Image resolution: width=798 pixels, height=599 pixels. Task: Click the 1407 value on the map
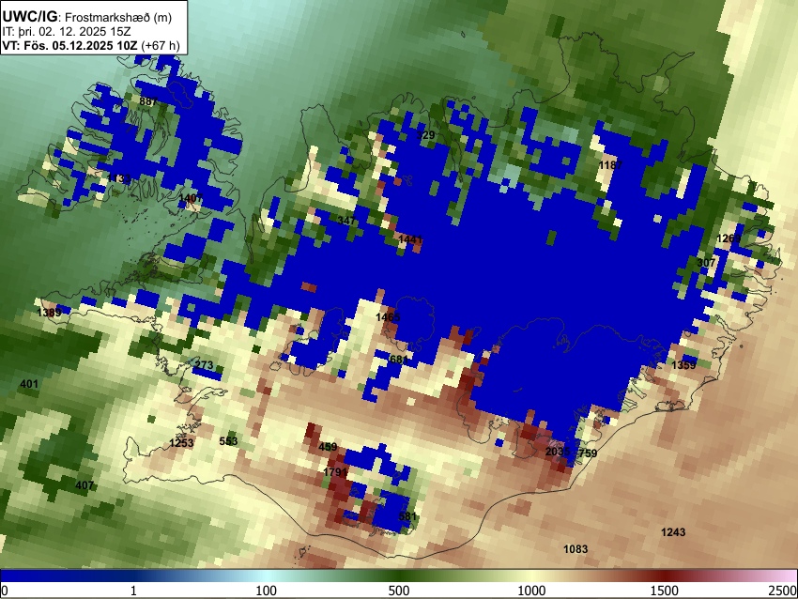pos(191,197)
